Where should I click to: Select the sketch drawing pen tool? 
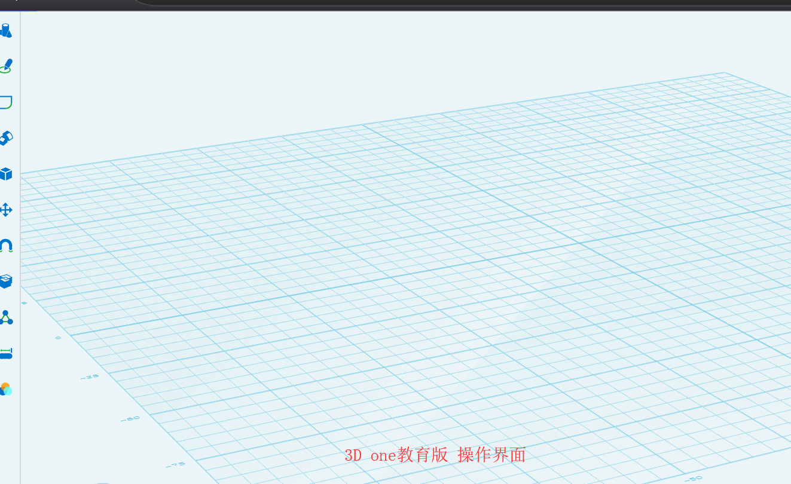coord(5,66)
